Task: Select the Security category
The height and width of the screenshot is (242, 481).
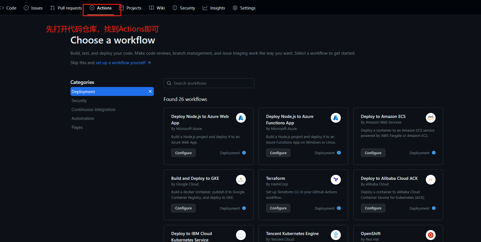Action: pos(79,101)
